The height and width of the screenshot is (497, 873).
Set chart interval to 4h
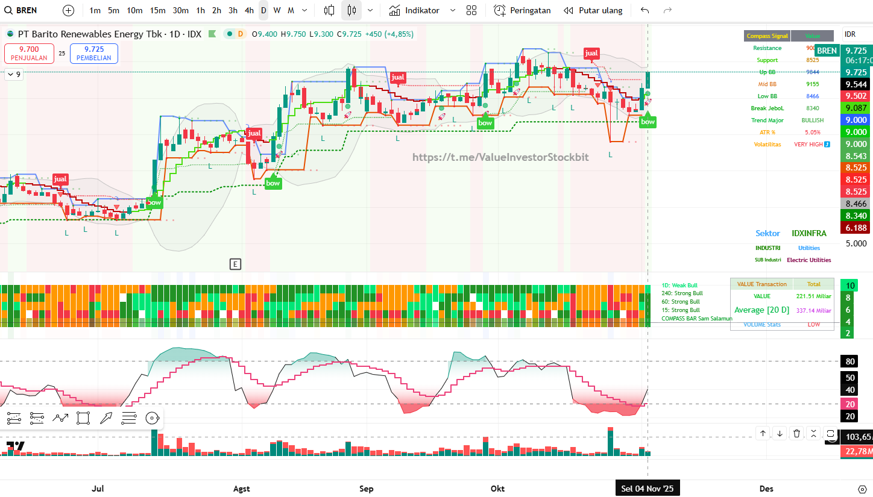pyautogui.click(x=249, y=10)
